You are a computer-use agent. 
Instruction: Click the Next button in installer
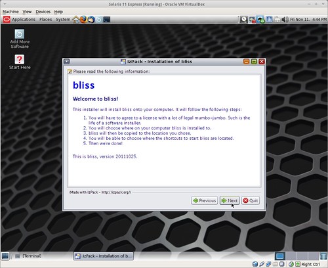230,200
